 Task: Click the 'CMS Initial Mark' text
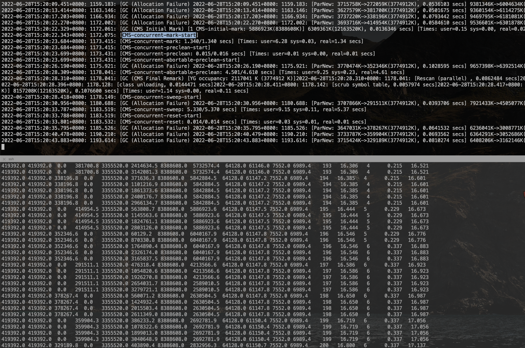point(158,29)
